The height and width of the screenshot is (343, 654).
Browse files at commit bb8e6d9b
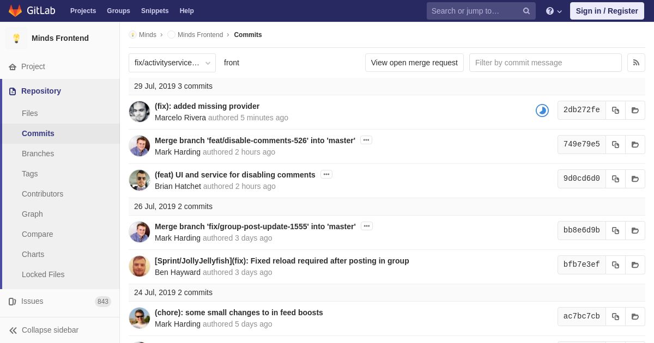click(635, 230)
